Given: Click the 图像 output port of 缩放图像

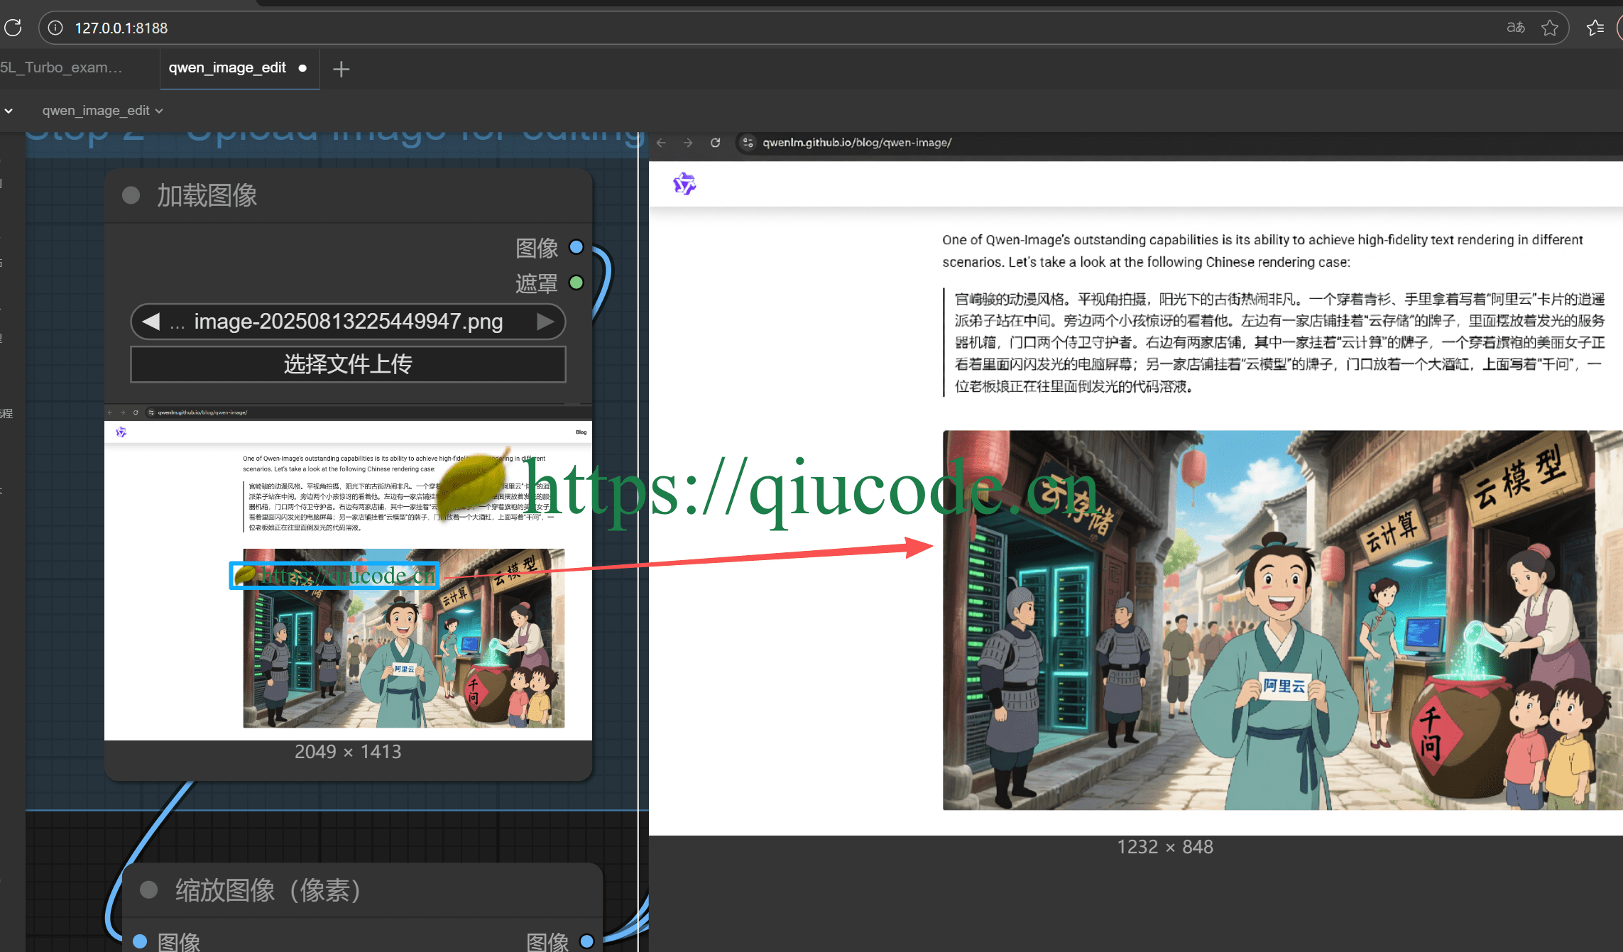Looking at the screenshot, I should point(586,941).
